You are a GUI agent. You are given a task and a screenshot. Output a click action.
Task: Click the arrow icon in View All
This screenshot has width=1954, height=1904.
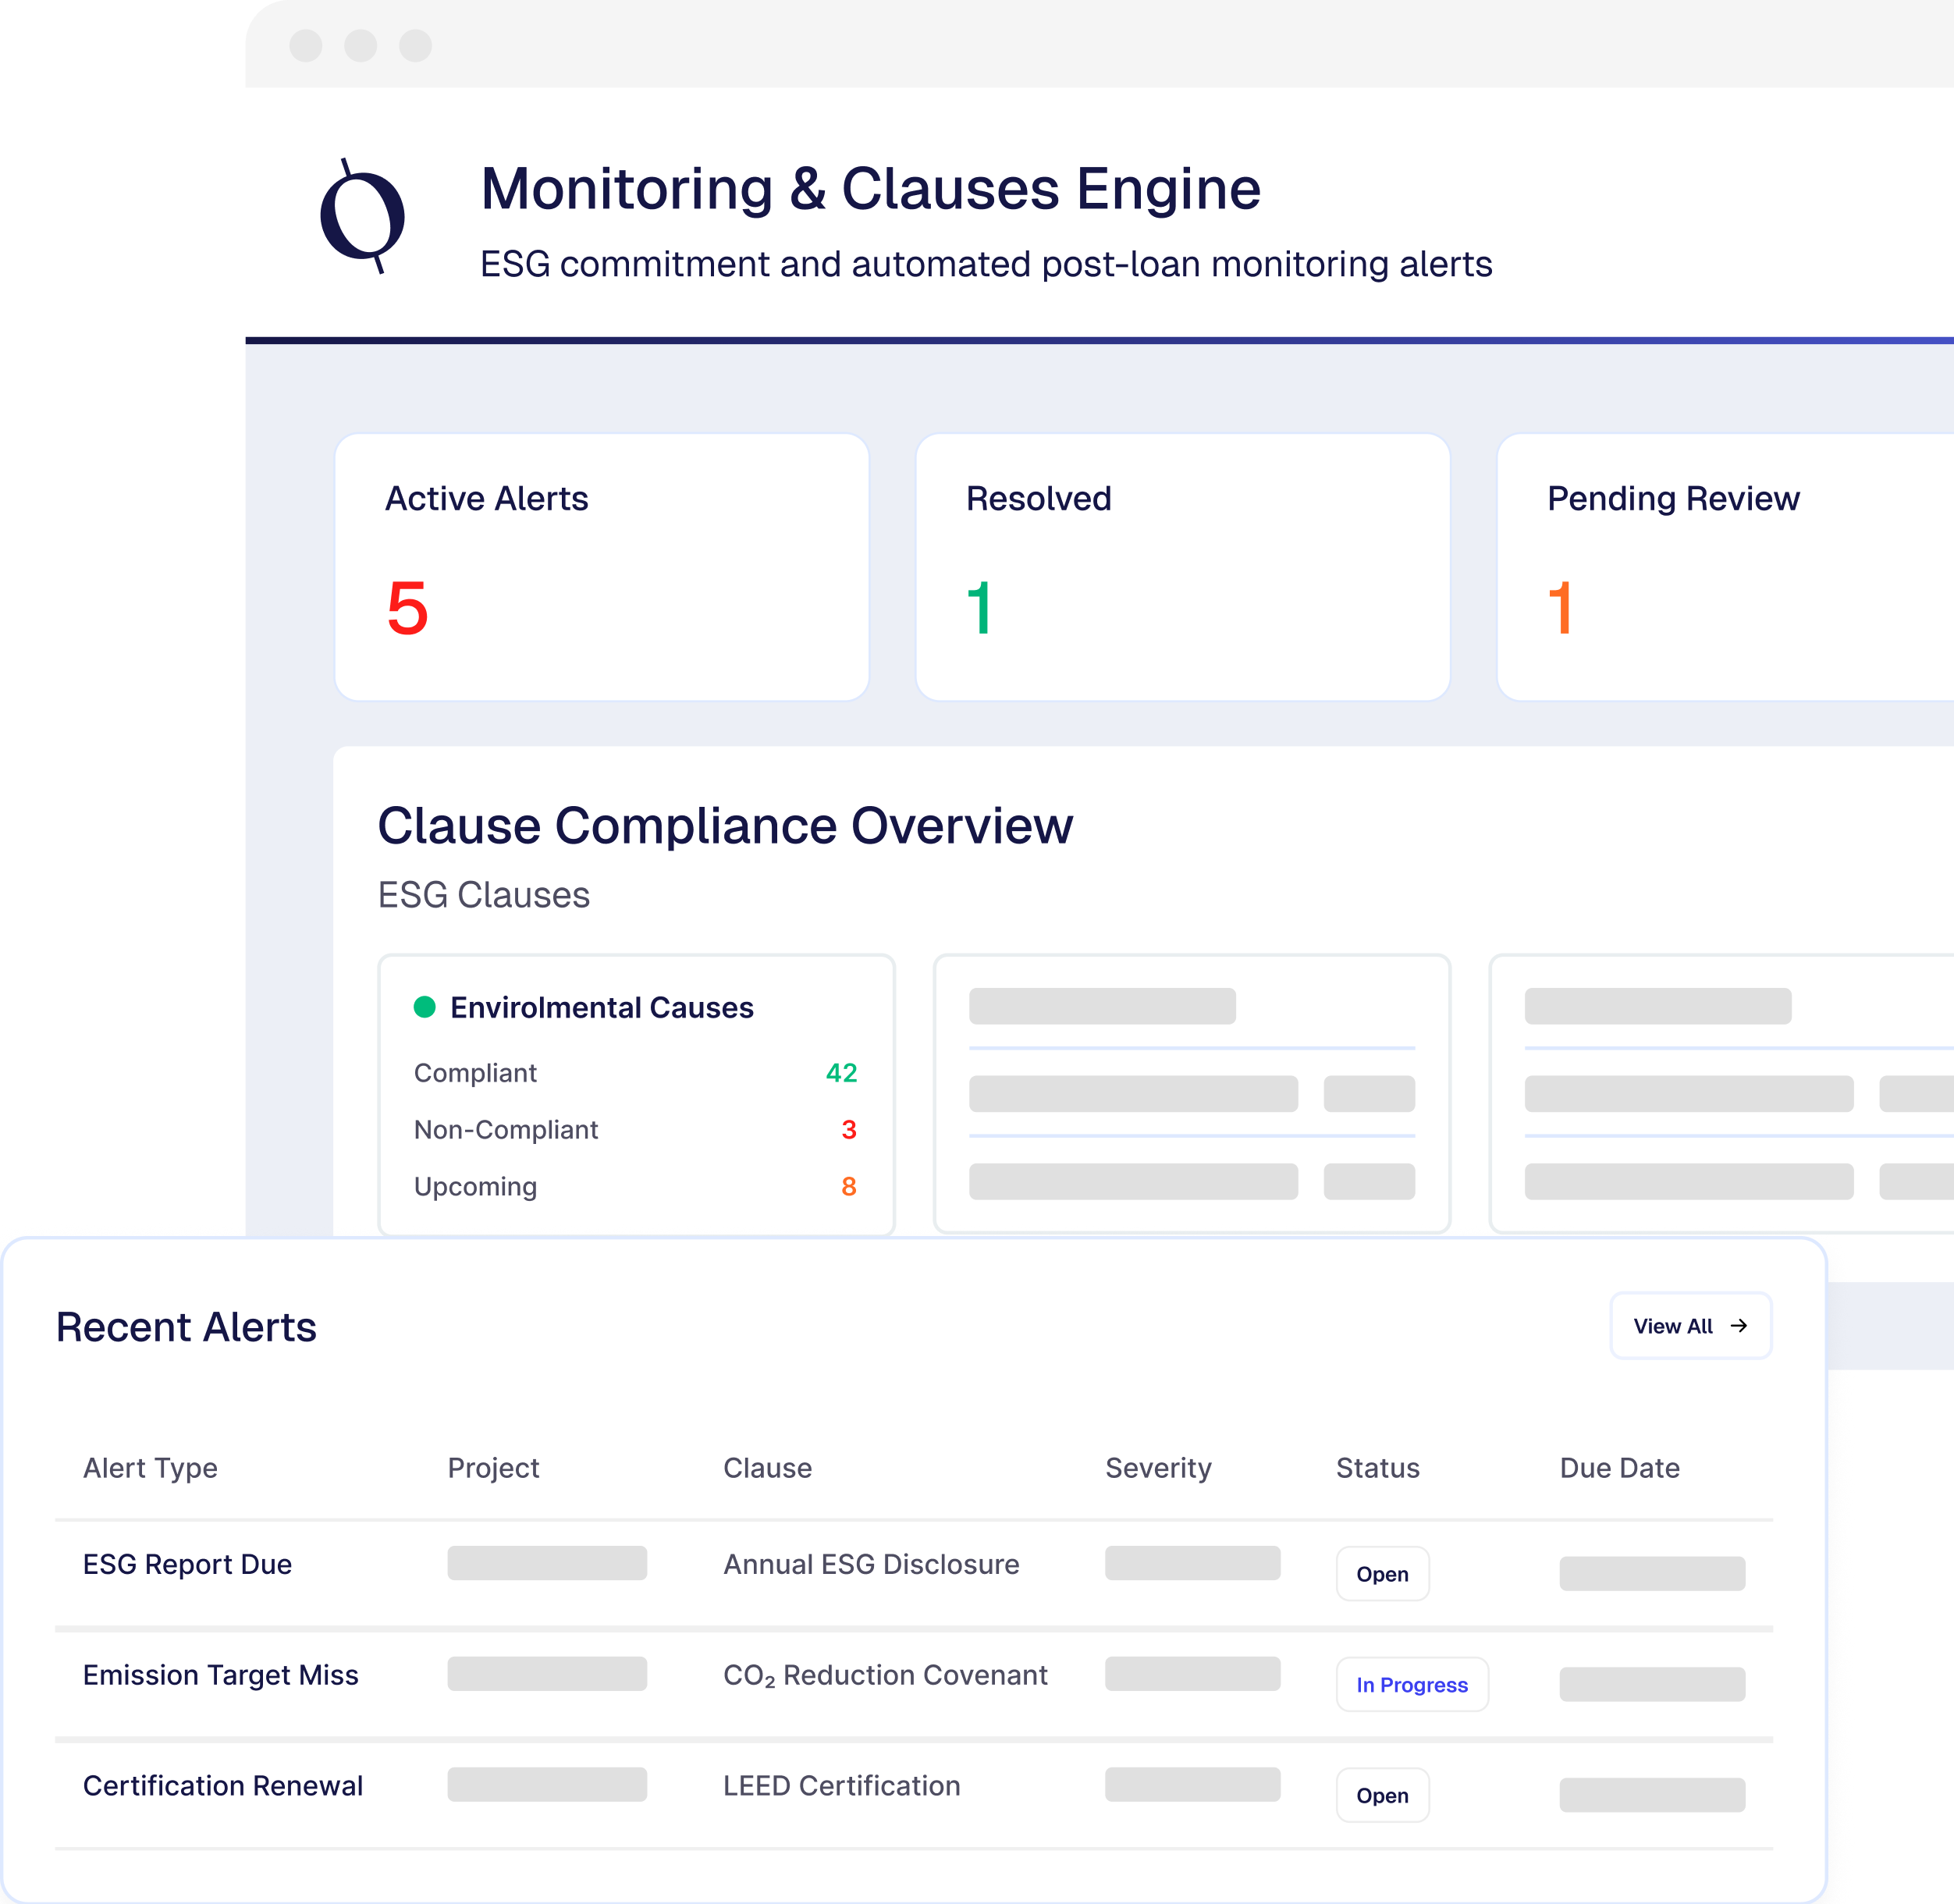tap(1739, 1325)
